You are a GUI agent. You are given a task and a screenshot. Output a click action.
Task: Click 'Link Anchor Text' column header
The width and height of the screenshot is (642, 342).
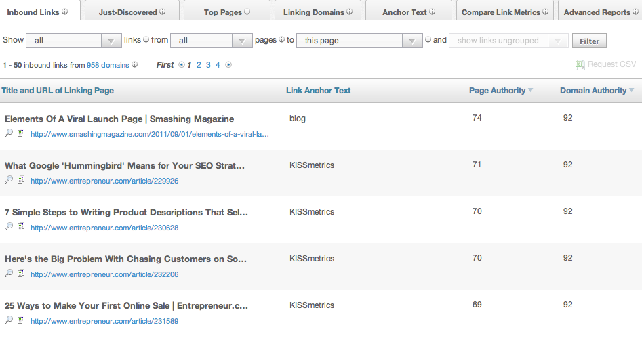pyautogui.click(x=318, y=90)
